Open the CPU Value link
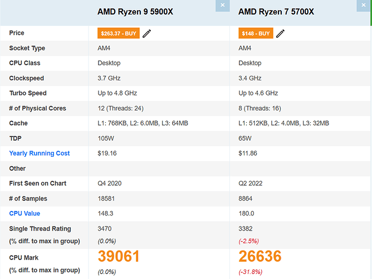Viewport: 372px width, 279px height. click(25, 213)
